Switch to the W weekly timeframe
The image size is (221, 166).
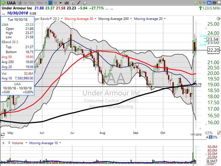tap(55, 3)
